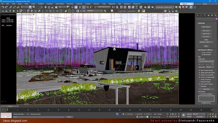Open the Rendered Frame Window icon
Image resolution: width=218 pixels, height=123 pixels.
pyautogui.click(x=149, y=7)
